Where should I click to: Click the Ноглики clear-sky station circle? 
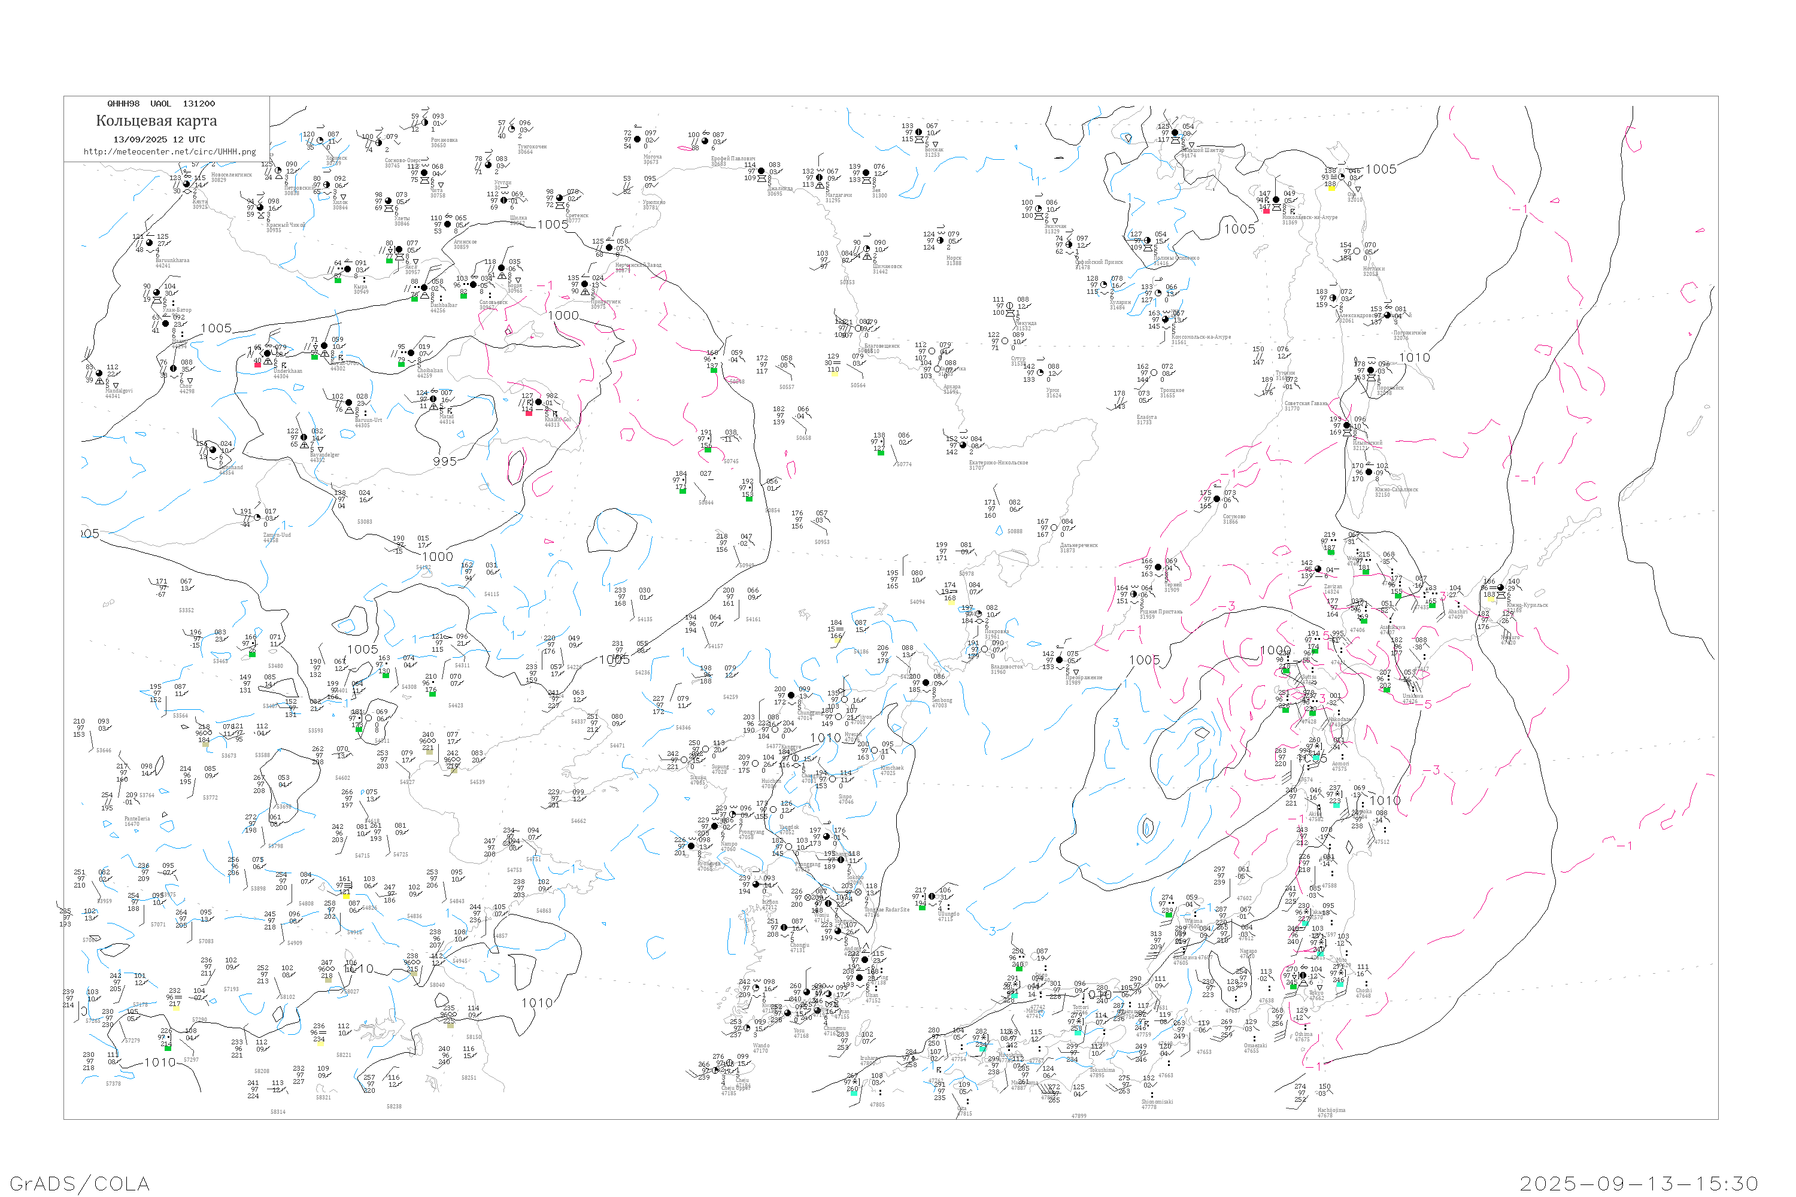point(1357,251)
